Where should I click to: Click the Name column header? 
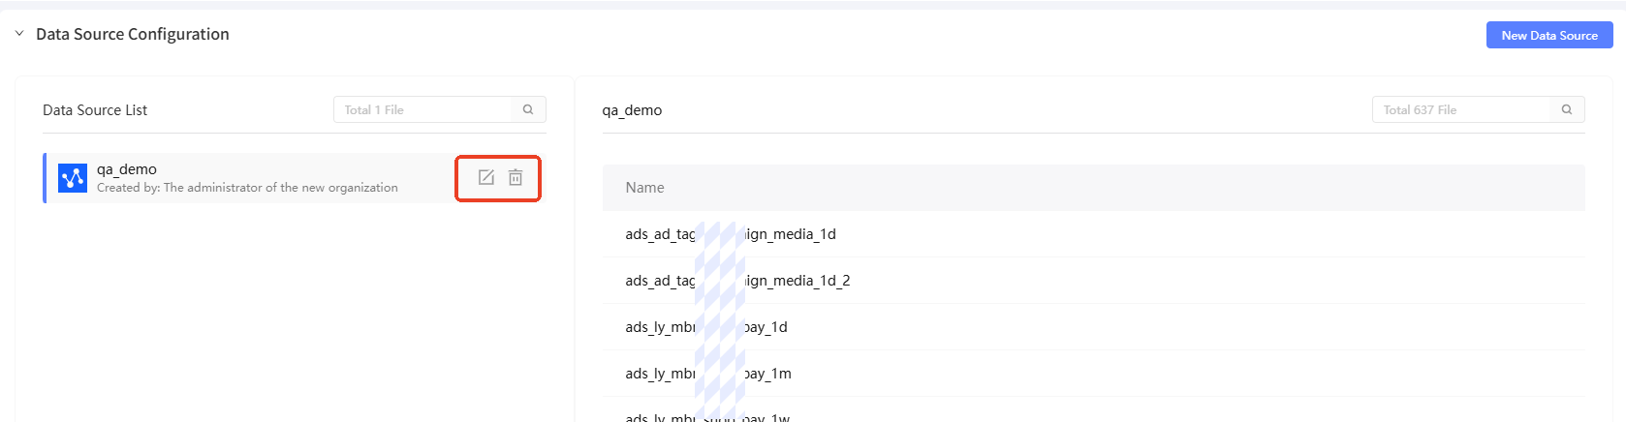point(644,188)
